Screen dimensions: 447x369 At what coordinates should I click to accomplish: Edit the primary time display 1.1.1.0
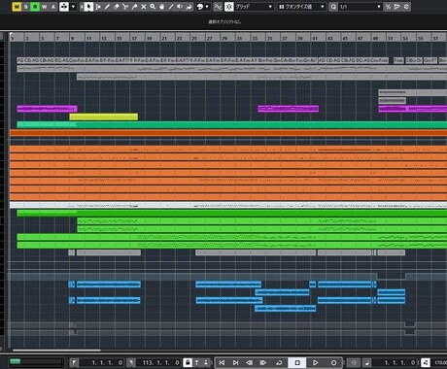[x=395, y=362]
